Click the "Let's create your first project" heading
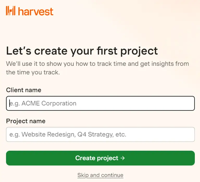Image resolution: width=200 pixels, height=182 pixels. (x=82, y=51)
